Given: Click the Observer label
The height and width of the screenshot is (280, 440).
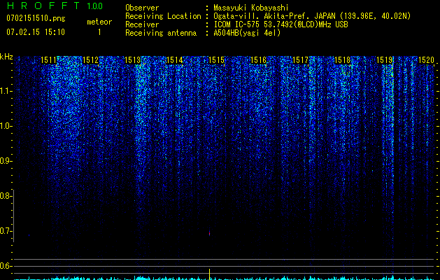Looking at the screenshot, I should pyautogui.click(x=142, y=8).
